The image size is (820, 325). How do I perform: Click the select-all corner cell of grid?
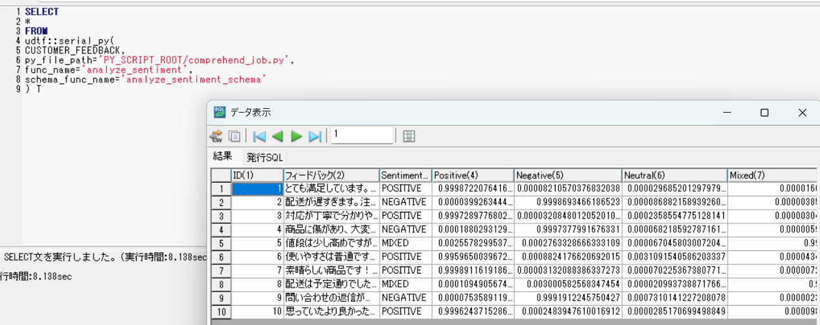pos(220,176)
